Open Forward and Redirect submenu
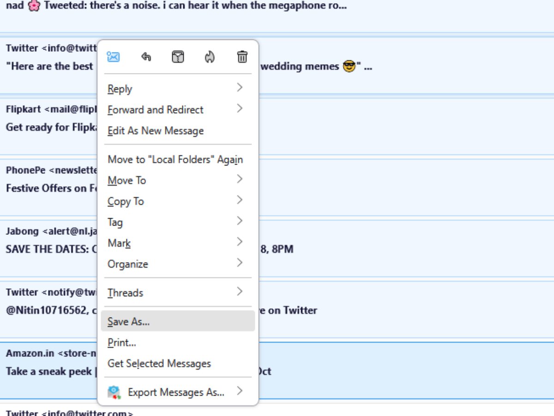 point(178,110)
